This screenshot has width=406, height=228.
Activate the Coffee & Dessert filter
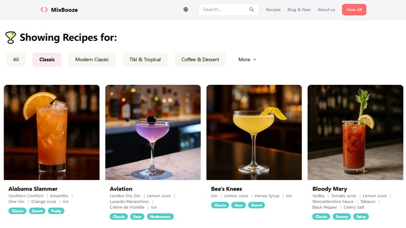200,59
